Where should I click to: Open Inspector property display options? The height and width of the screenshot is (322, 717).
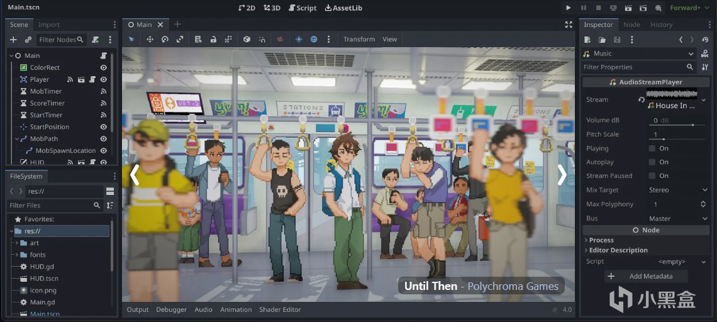click(x=704, y=67)
